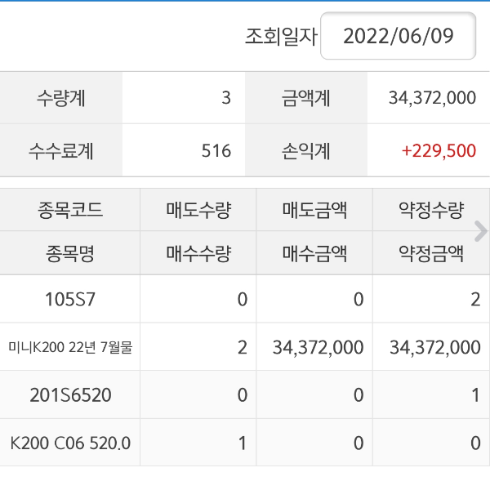Tap the 금액계 total 34,372,000 in summary
The height and width of the screenshot is (490, 490).
pos(432,98)
